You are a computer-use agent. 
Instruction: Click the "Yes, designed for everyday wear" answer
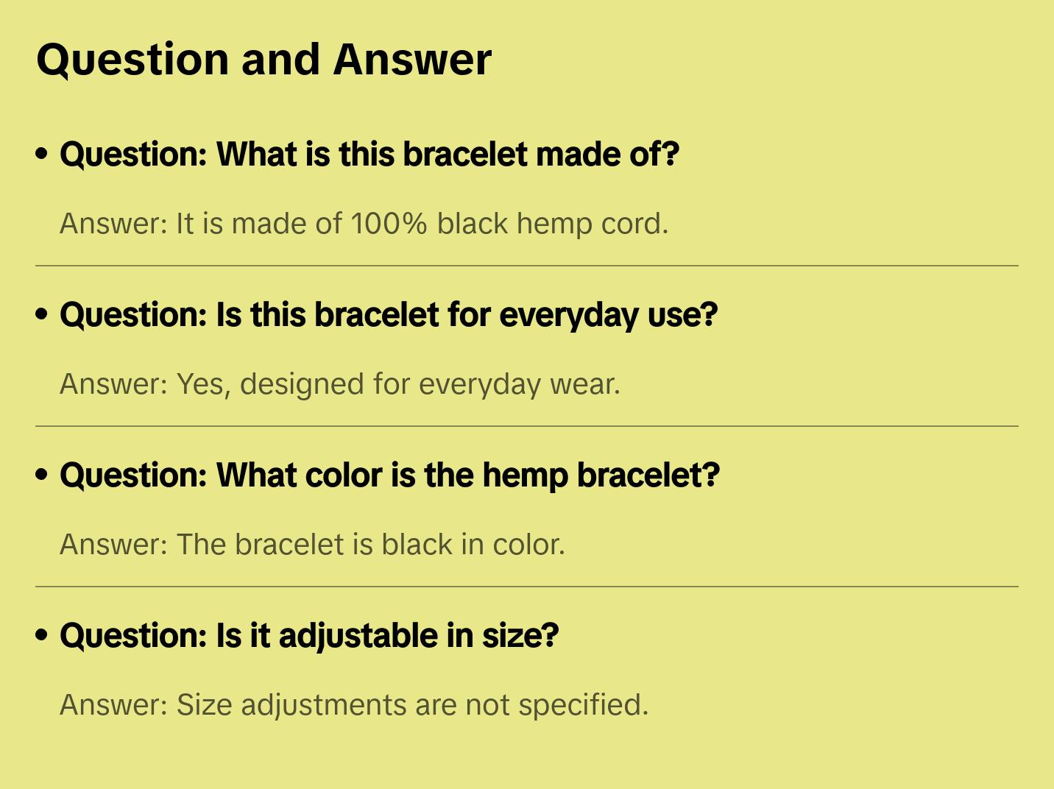pyautogui.click(x=340, y=384)
